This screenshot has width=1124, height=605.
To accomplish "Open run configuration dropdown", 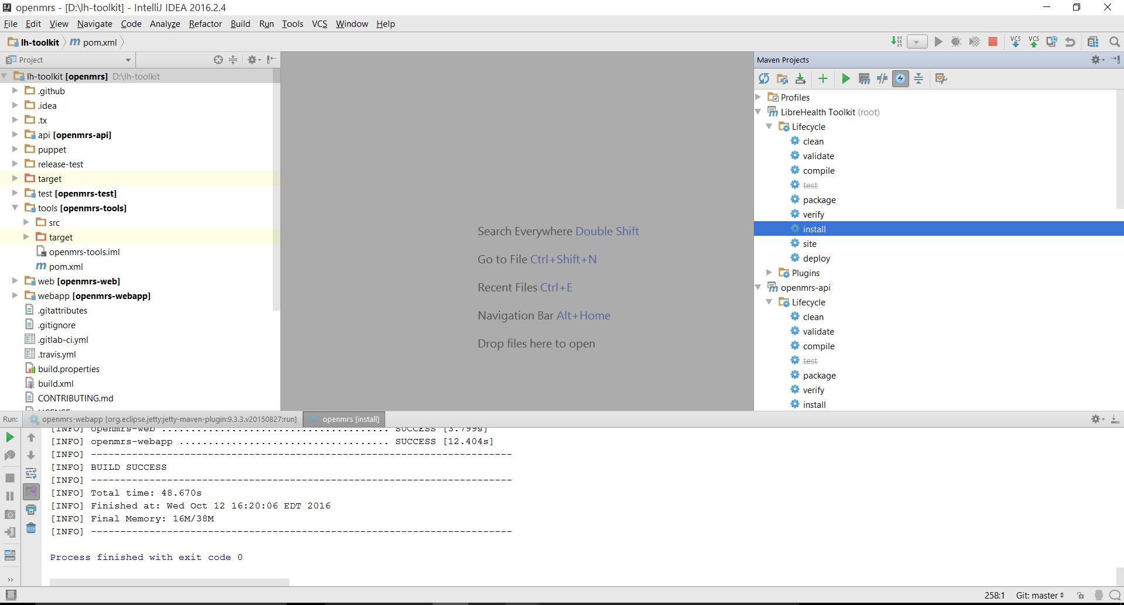I will pyautogui.click(x=917, y=42).
